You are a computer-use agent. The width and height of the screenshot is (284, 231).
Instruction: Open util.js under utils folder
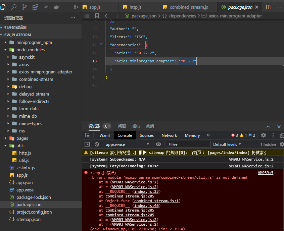24,161
